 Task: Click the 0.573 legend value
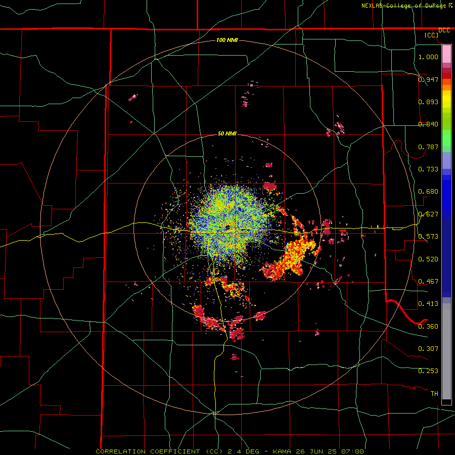tap(428, 237)
